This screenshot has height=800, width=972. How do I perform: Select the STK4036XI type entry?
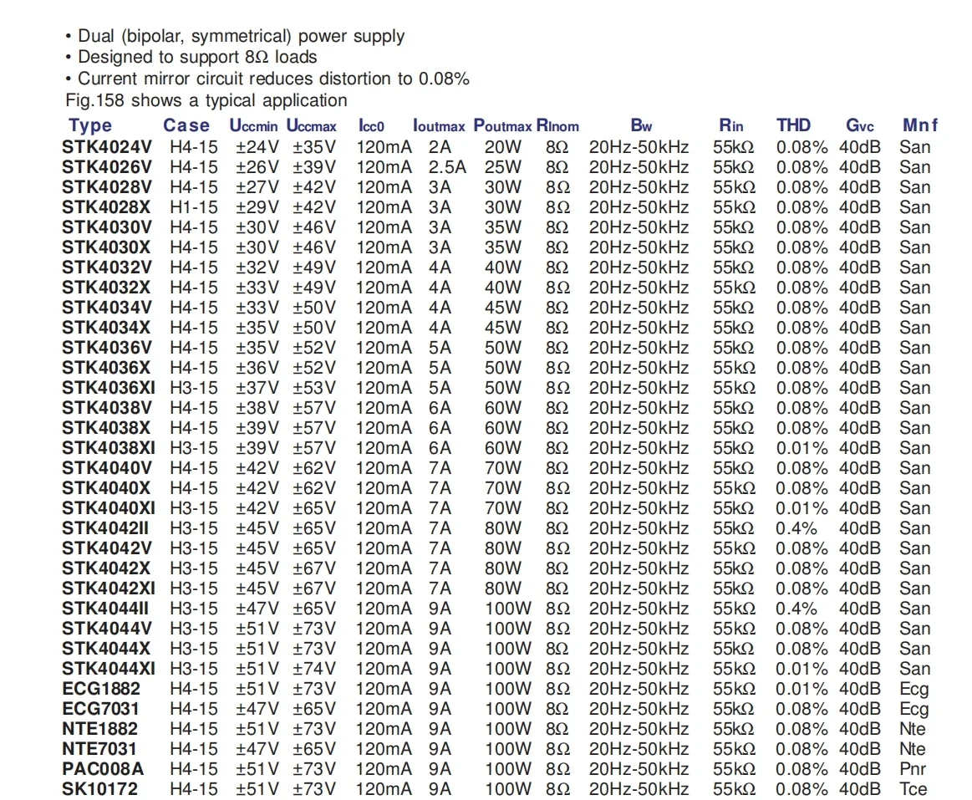[109, 388]
